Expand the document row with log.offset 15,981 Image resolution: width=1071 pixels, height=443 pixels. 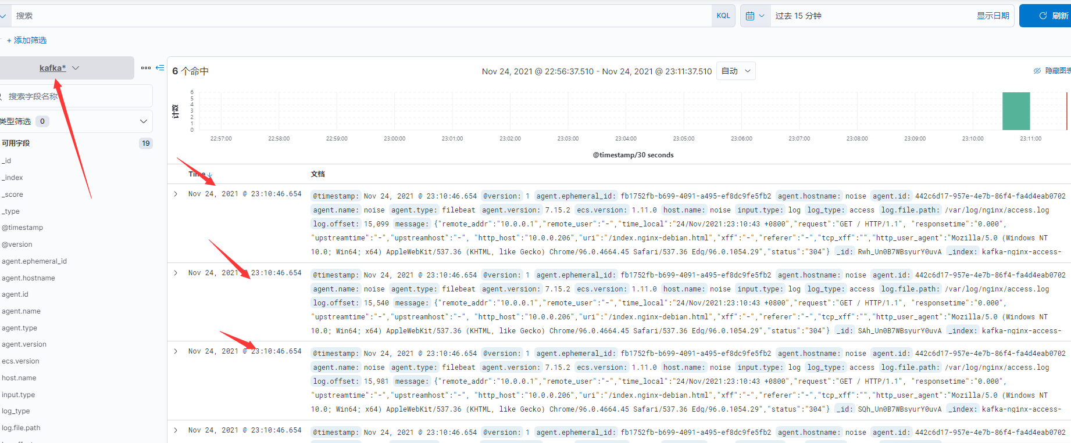[x=176, y=351]
